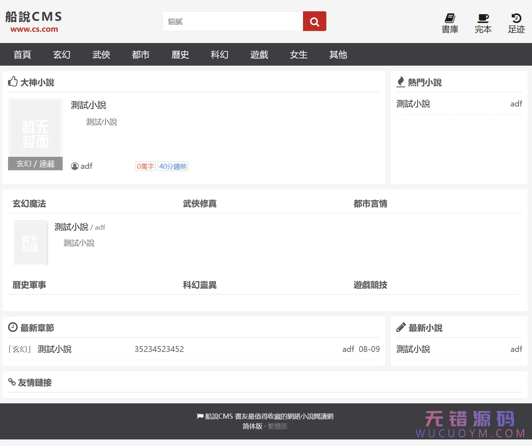Screen dimensions: 532x446
Task: Open the 玄幻 category in navigation bar
Action: tap(62, 55)
